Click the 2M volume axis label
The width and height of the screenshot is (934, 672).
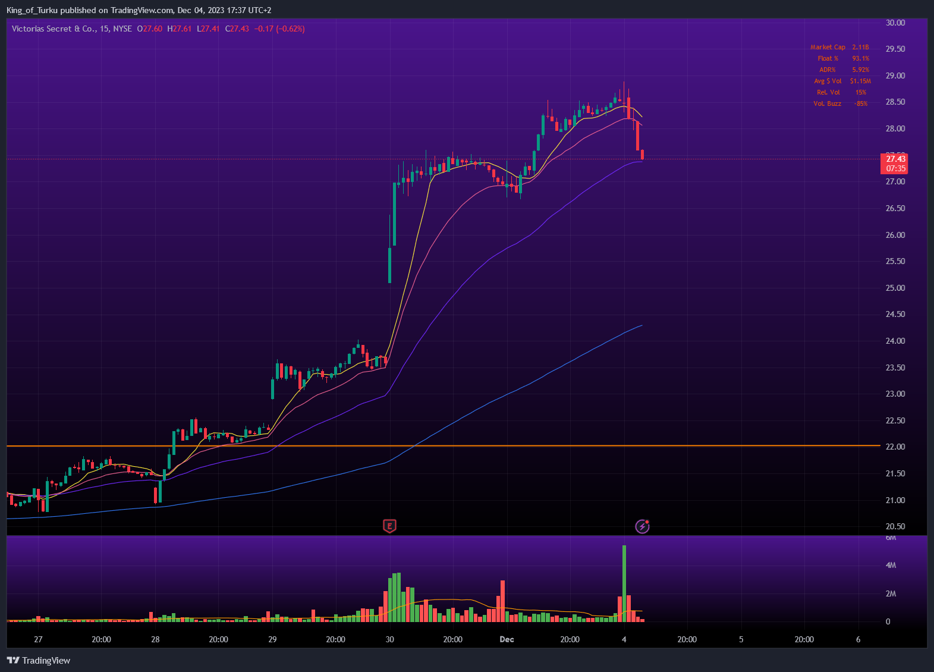point(891,594)
